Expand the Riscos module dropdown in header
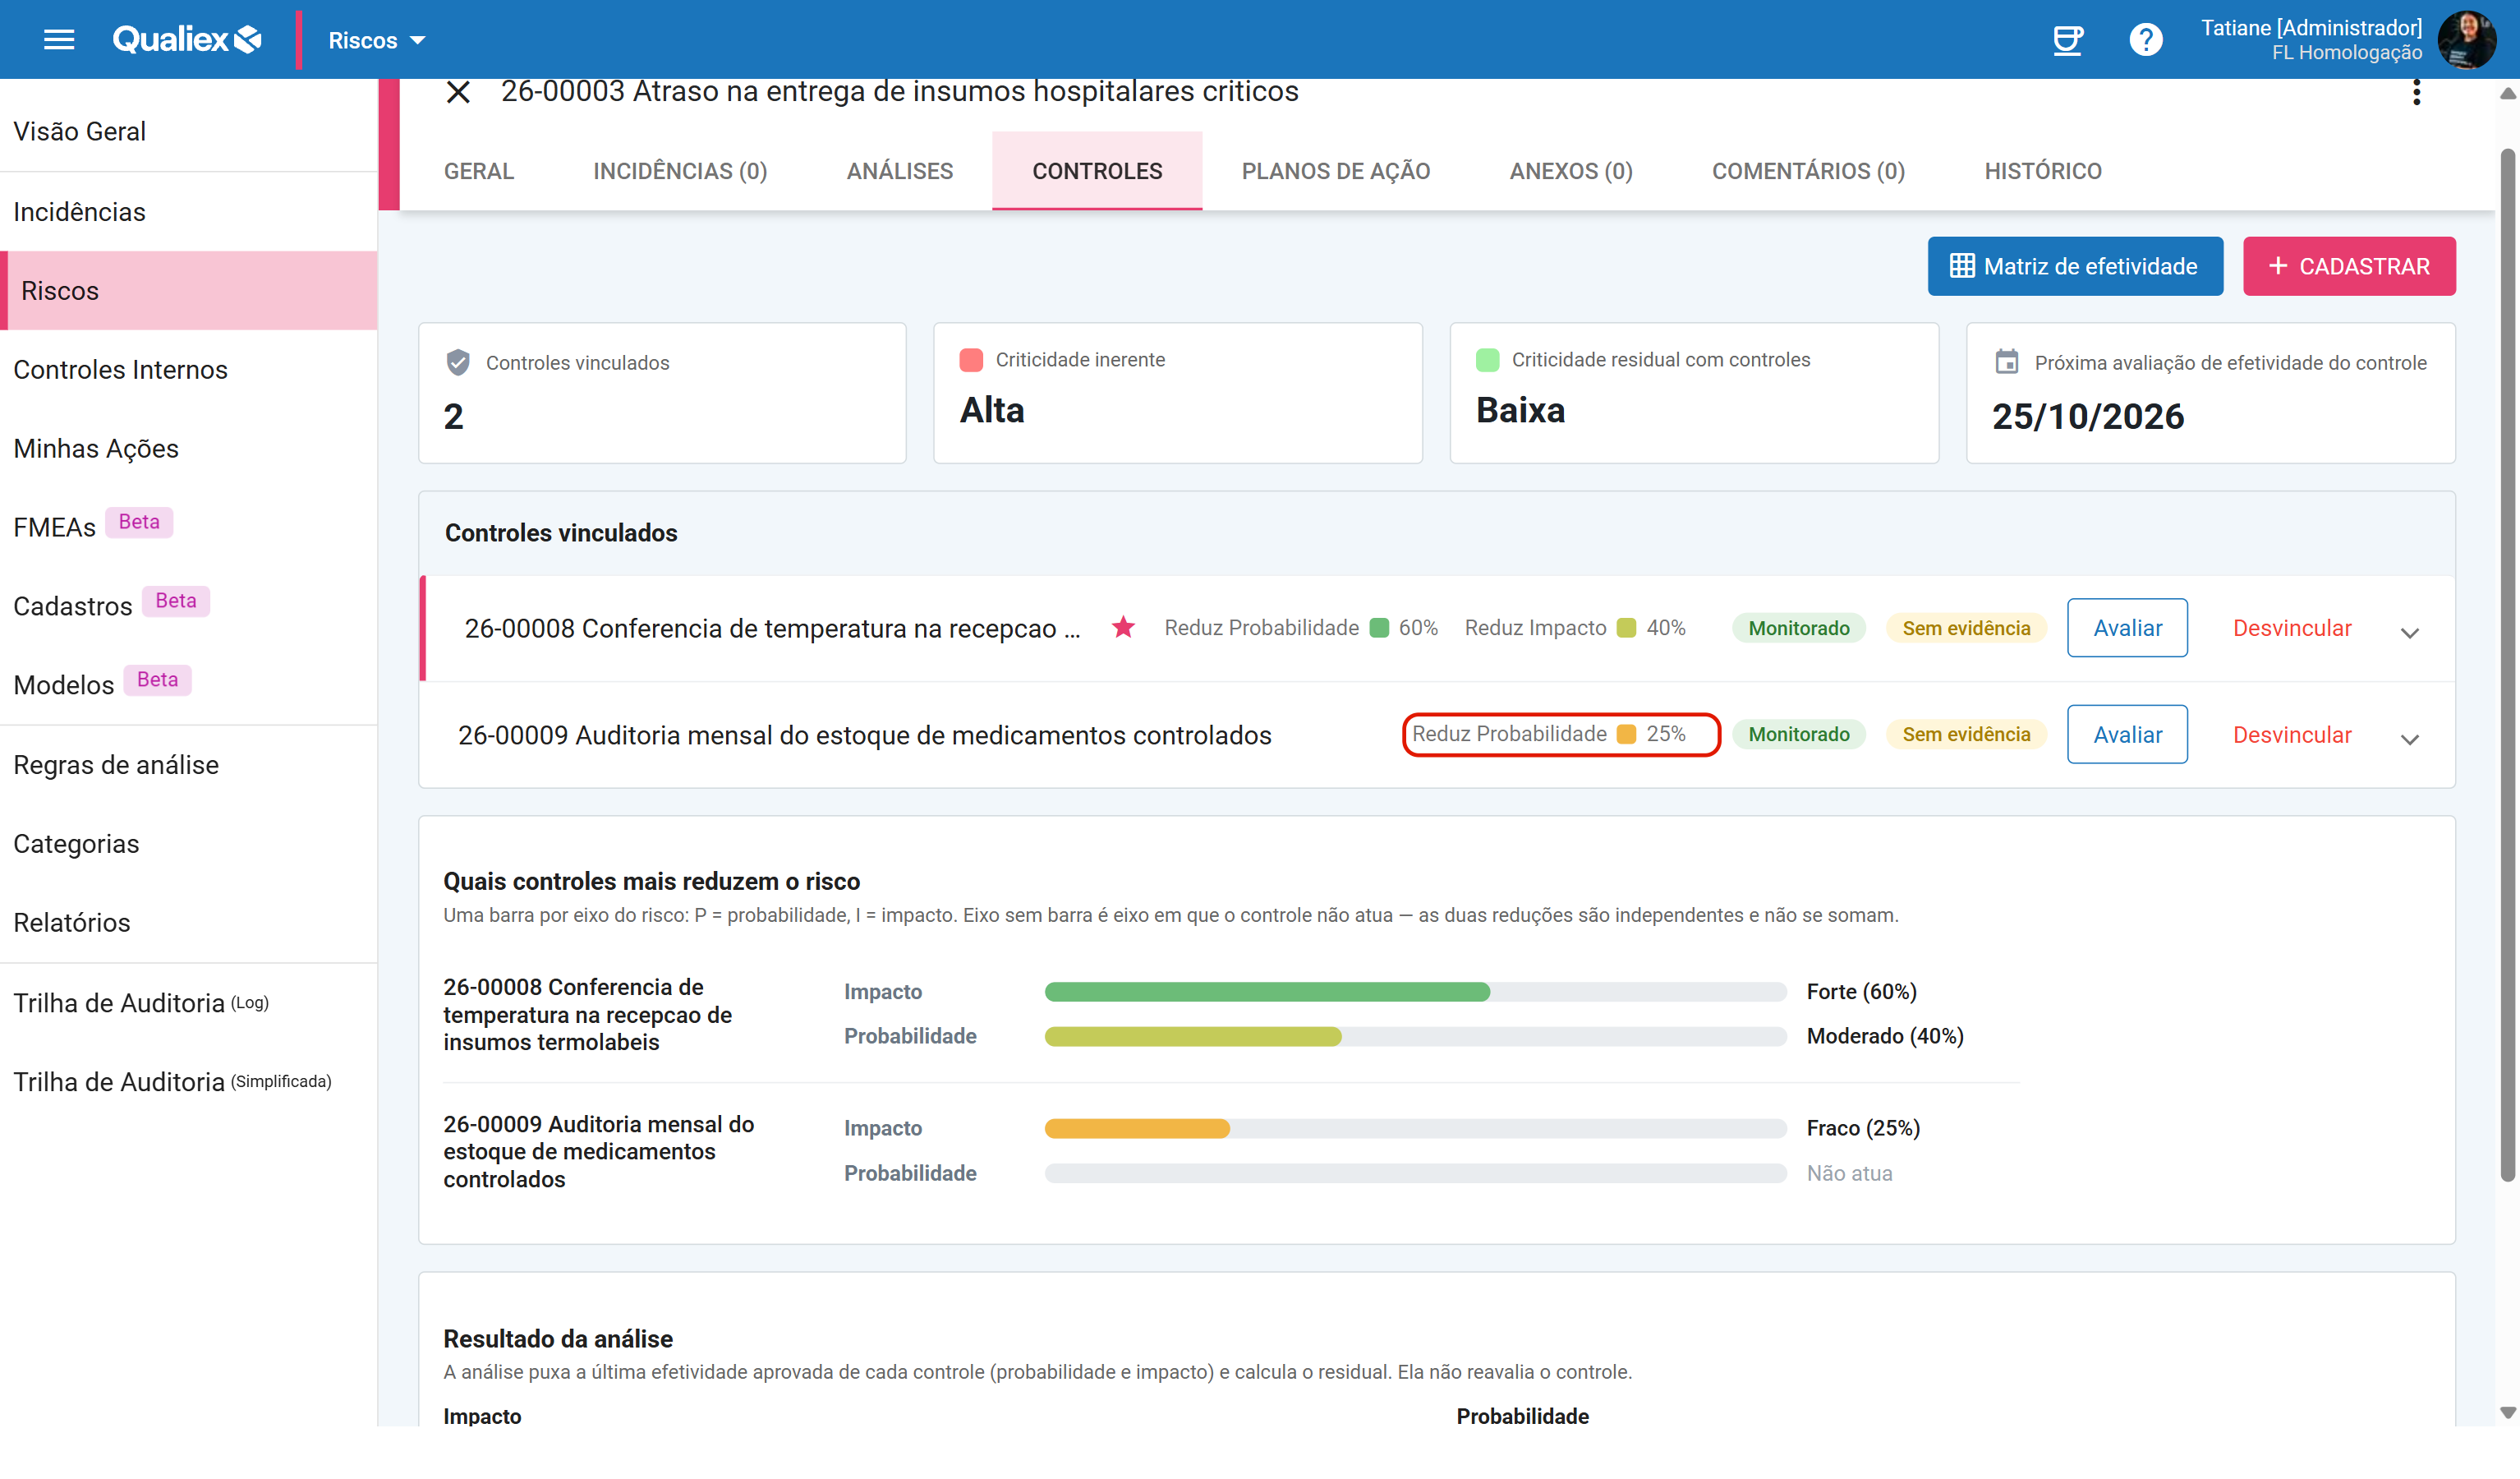This screenshot has height=1479, width=2520. point(377,40)
